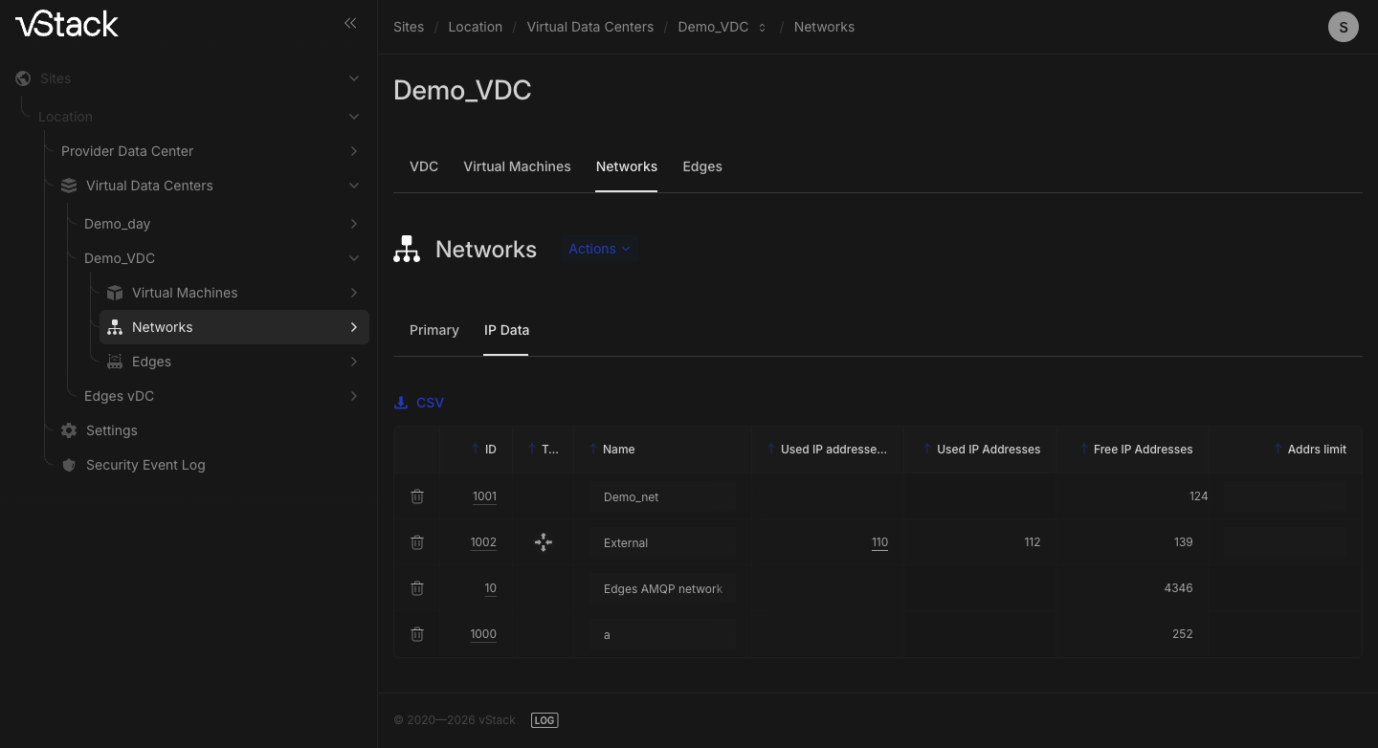This screenshot has height=748, width=1378.
Task: Switch to the VDC tab
Action: [424, 166]
